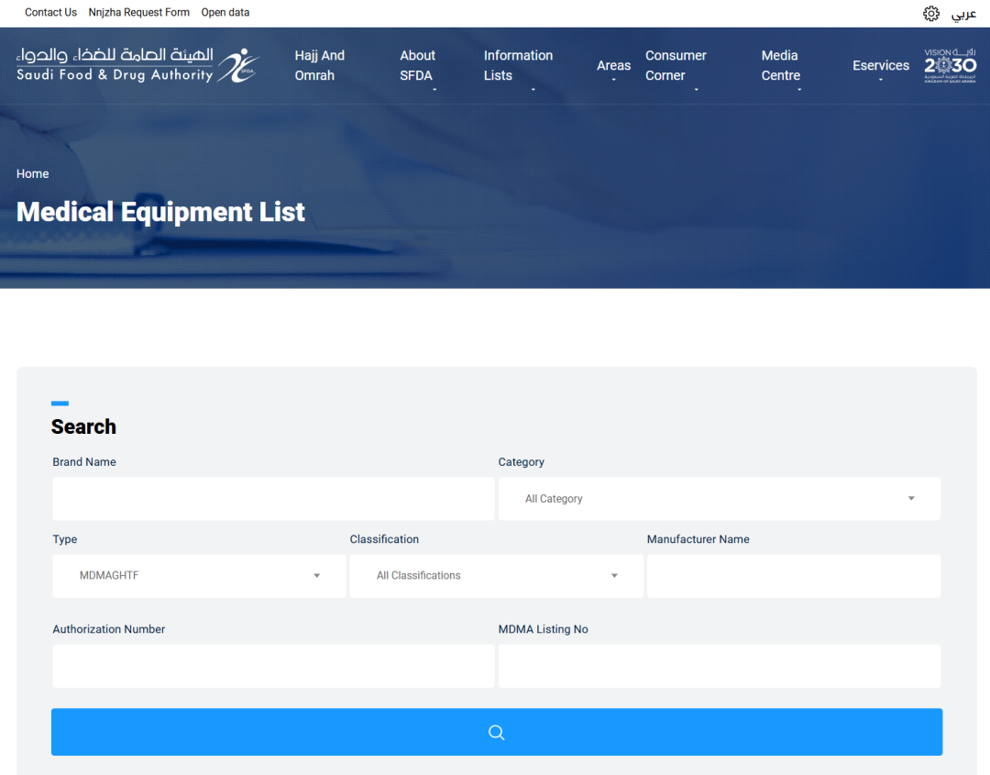This screenshot has width=990, height=775.
Task: Focus the Brand Name input field
Action: tap(273, 499)
